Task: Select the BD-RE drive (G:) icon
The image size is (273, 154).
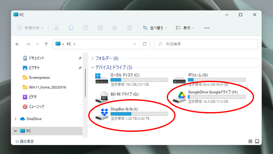Action: tap(102, 97)
